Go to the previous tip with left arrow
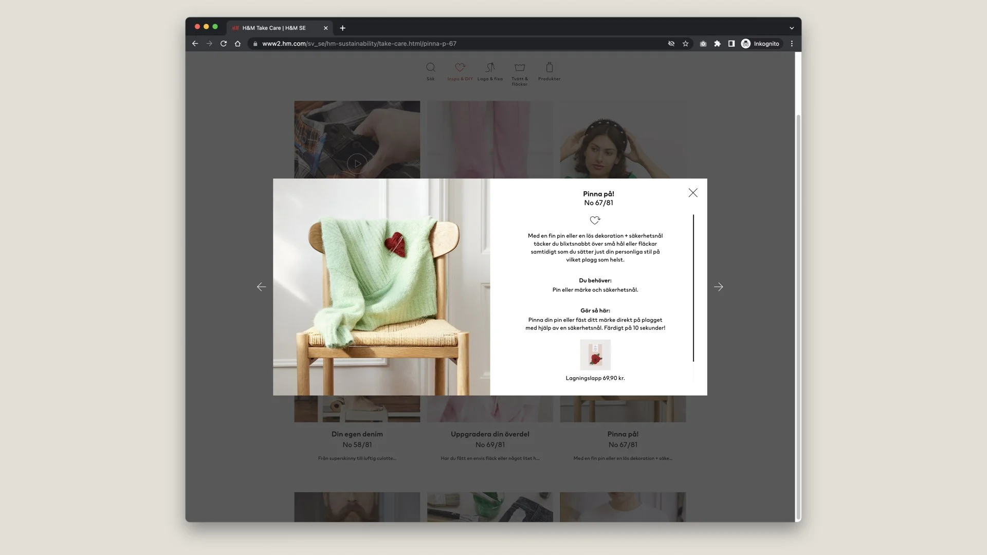This screenshot has height=555, width=987. click(261, 287)
